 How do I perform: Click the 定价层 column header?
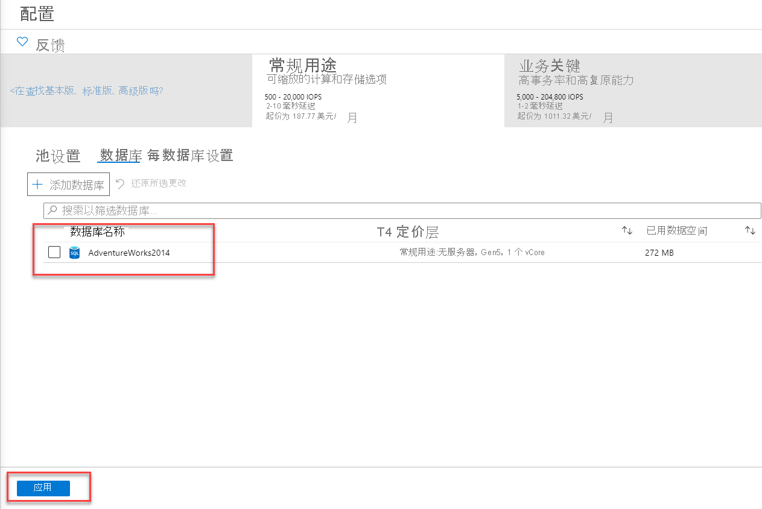408,232
